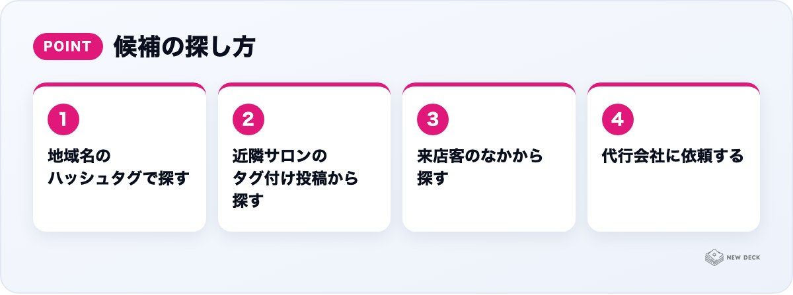This screenshot has height=295, width=793.
Task: Click the NEW DECK logo icon
Action: [x=714, y=257]
